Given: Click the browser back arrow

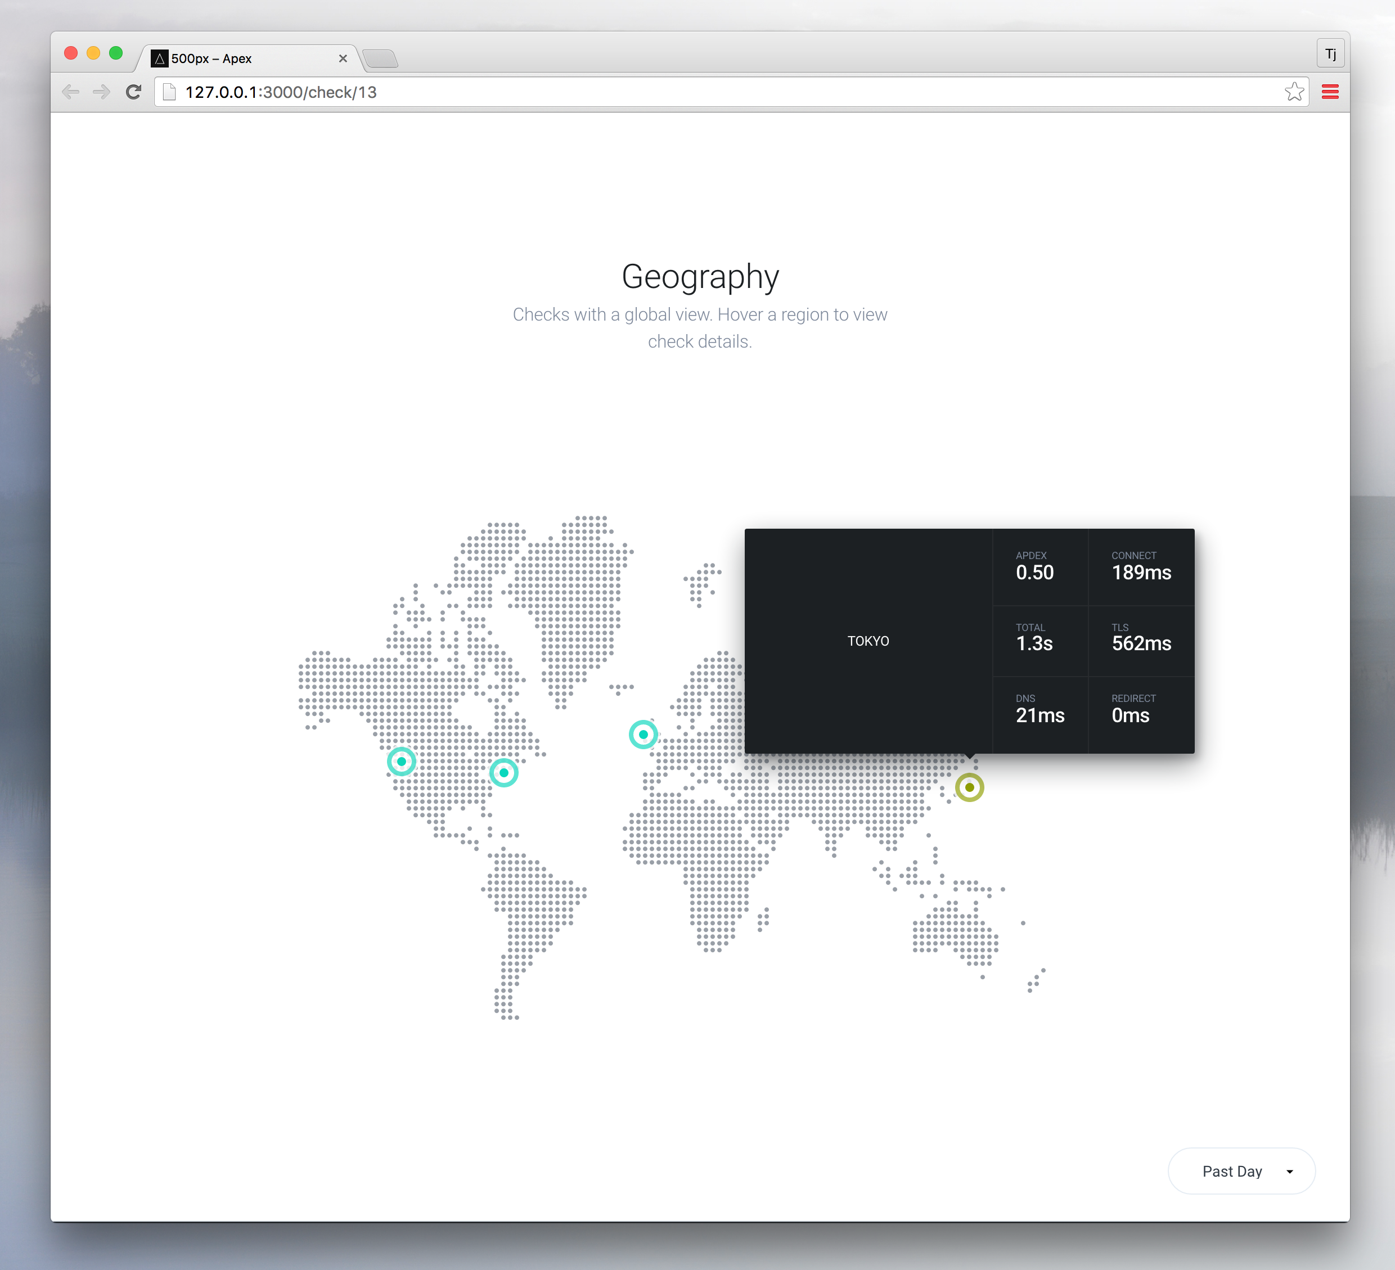Looking at the screenshot, I should tap(70, 92).
